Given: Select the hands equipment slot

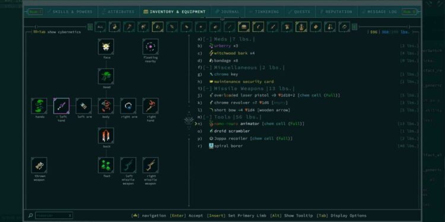Looking at the screenshot, I should [39, 106].
